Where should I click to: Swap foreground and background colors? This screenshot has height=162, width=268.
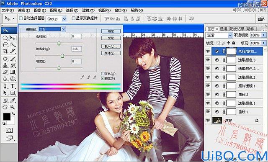[x=13, y=113]
